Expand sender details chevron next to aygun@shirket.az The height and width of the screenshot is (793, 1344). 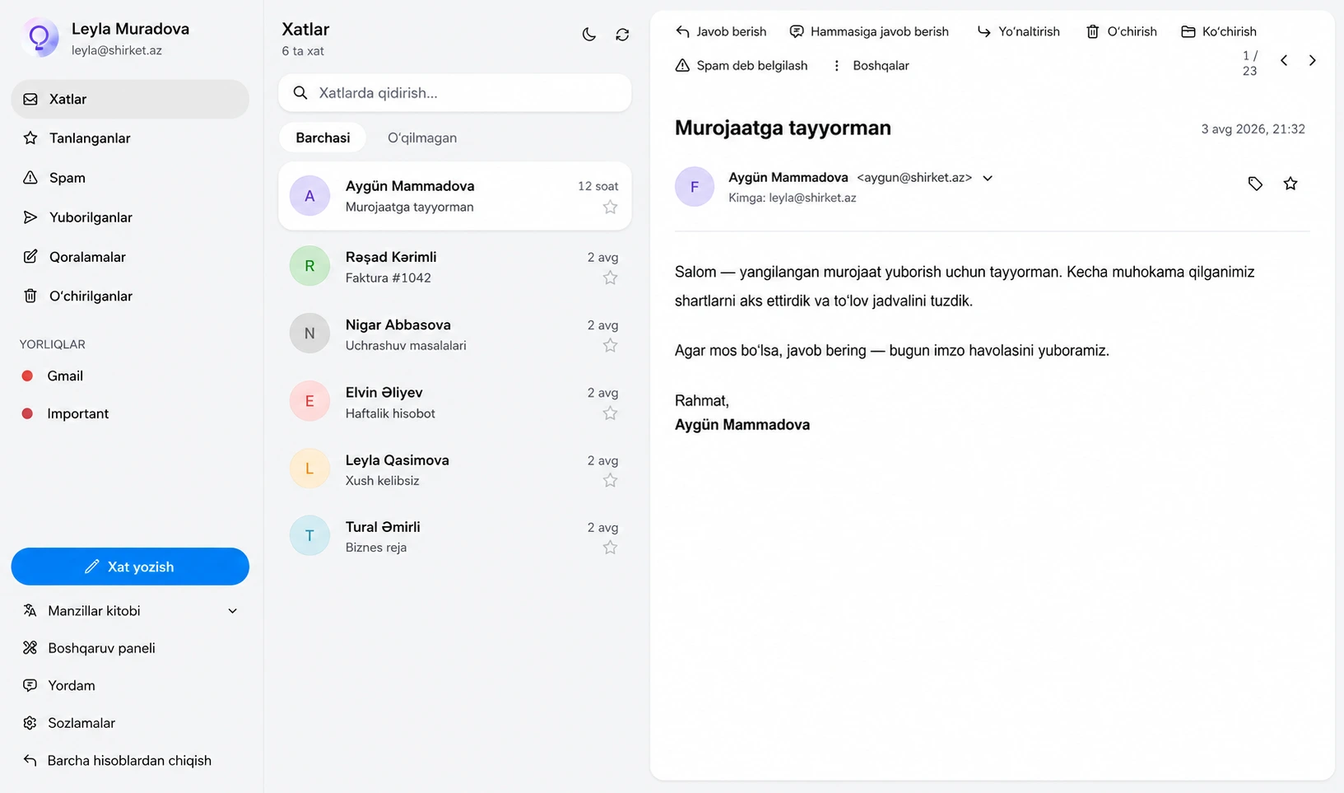click(988, 178)
